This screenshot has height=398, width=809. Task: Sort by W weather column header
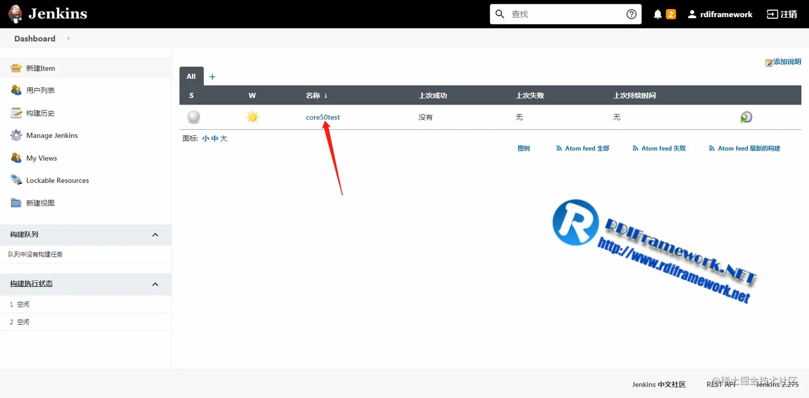click(252, 96)
